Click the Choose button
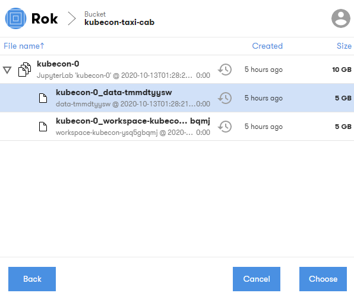354x296 pixels. (x=323, y=279)
